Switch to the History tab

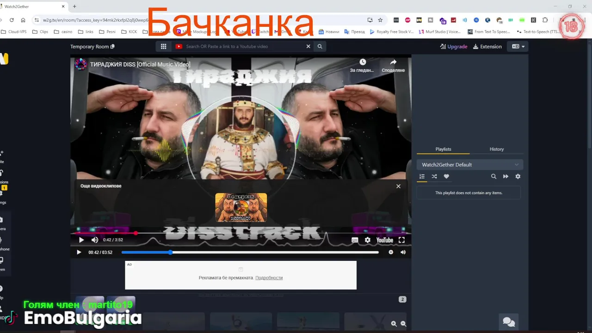[497, 149]
